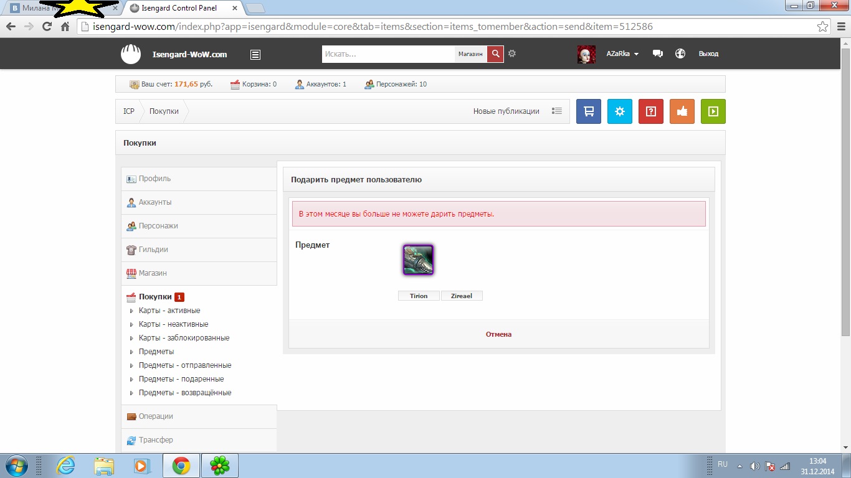This screenshot has height=478, width=851.
Task: Click the globe notifications icon in header
Action: (x=680, y=54)
